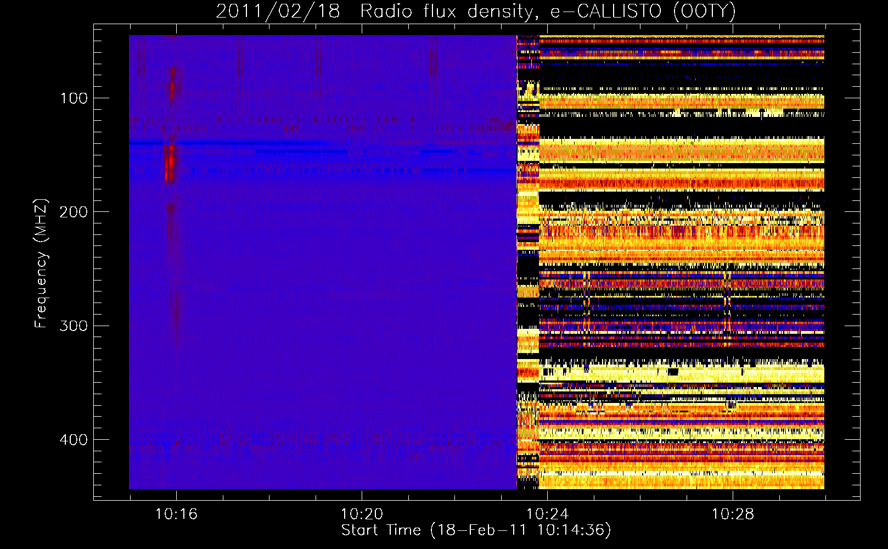
Task: Click the 10:16 time tick label
Action: tap(176, 514)
